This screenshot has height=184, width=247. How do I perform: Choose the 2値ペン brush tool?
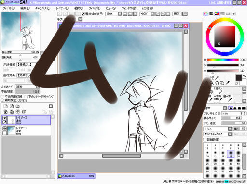tap(219, 90)
